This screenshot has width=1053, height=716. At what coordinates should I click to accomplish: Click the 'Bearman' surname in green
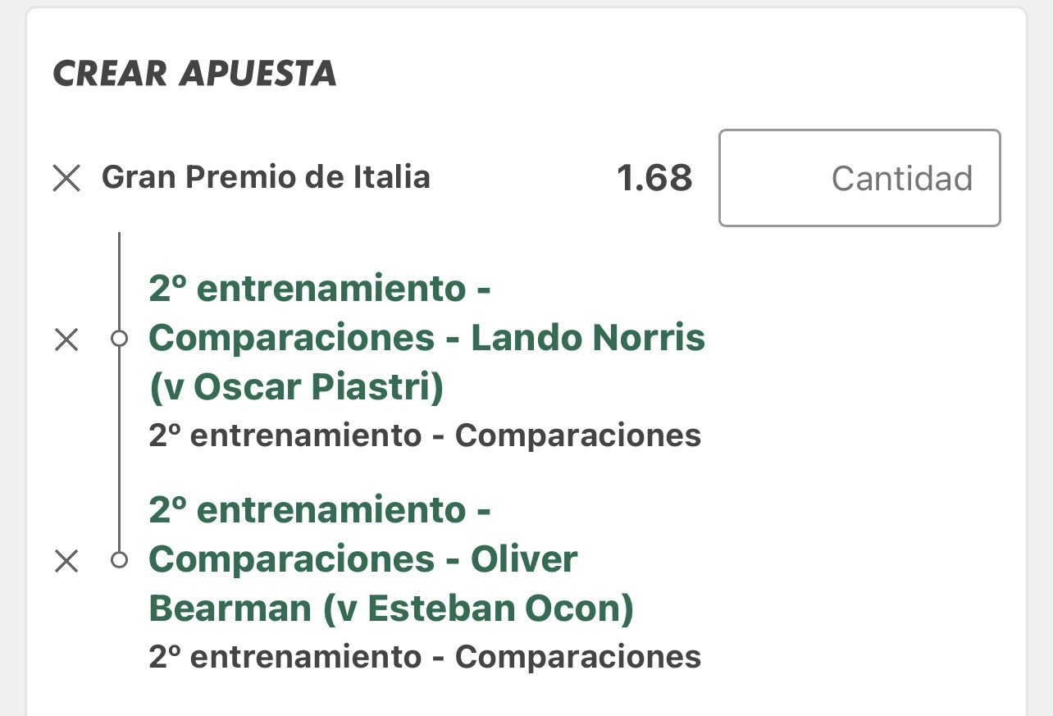click(x=230, y=609)
